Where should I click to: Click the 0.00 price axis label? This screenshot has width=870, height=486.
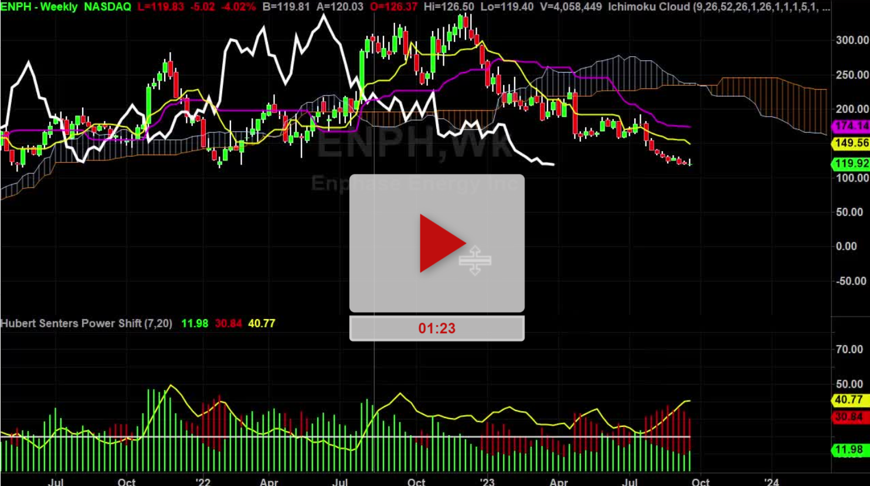pyautogui.click(x=847, y=246)
